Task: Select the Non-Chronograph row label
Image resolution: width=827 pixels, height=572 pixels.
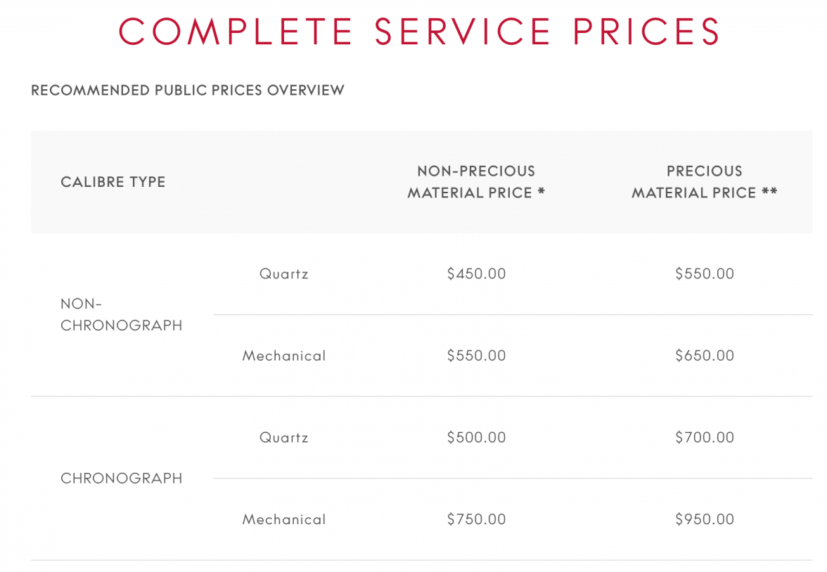Action: [121, 315]
